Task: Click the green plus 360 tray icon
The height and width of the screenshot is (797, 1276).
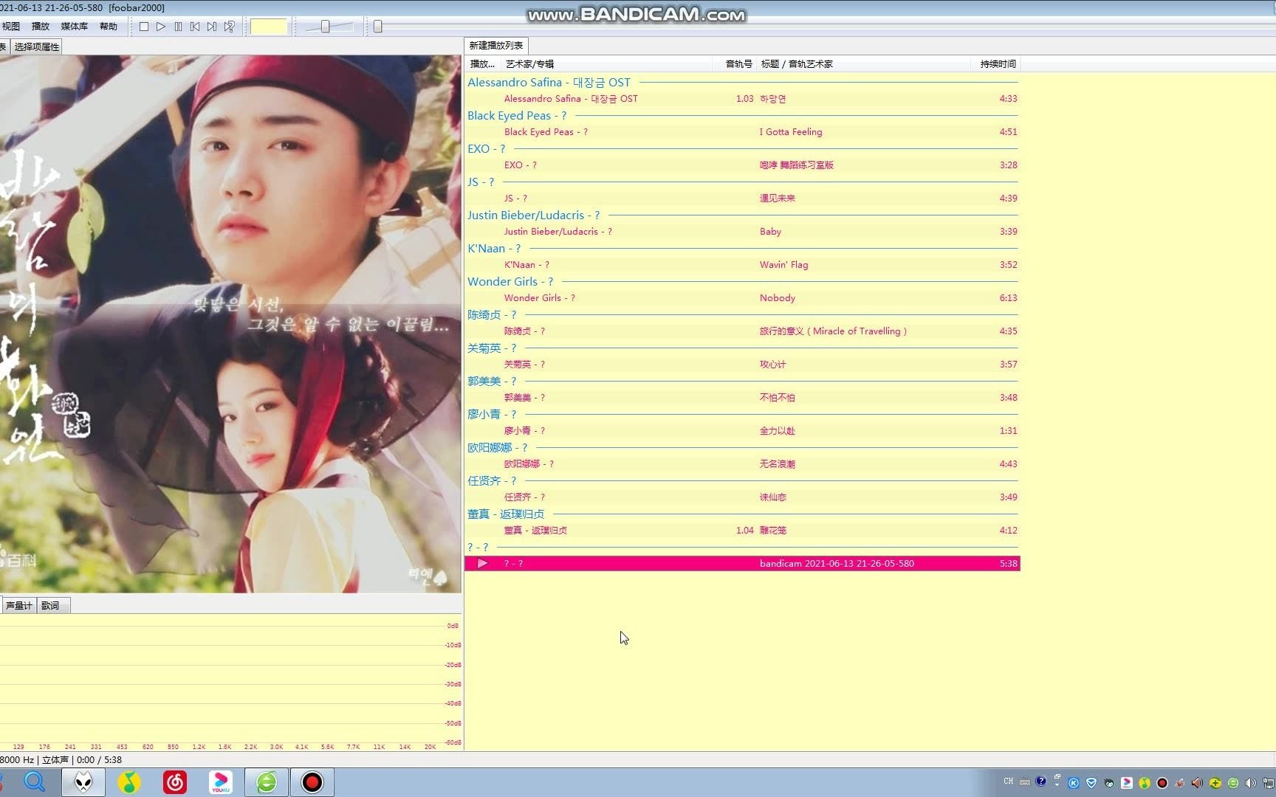Action: [x=1215, y=783]
